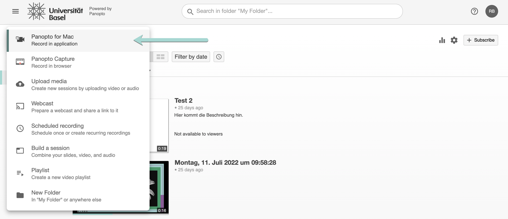Select New Folder from the menu
508x219 pixels.
coord(78,196)
